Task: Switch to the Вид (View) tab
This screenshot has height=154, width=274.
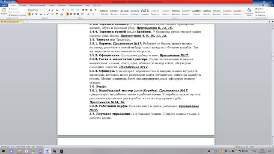Action: (87, 5)
